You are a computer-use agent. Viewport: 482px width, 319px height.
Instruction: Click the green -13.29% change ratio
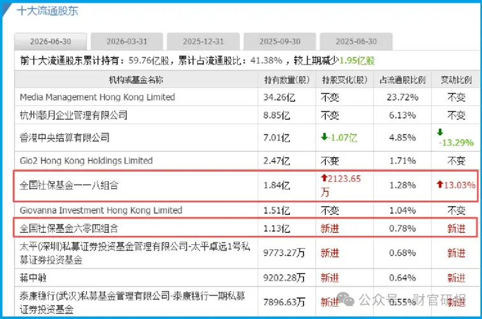point(456,143)
